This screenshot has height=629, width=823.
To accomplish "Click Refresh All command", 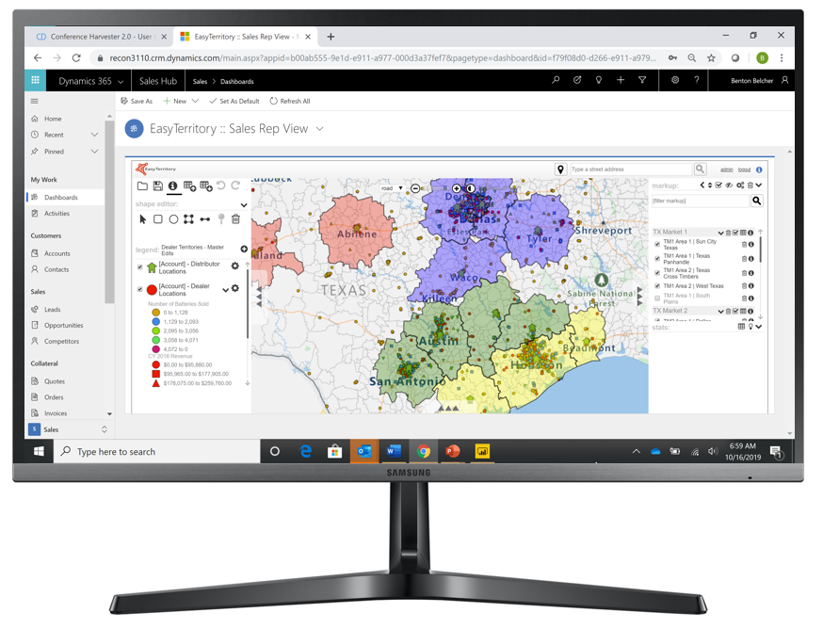I will 290,102.
